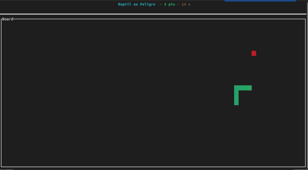Click the right border of the Board frame
This screenshot has width=308, height=170.
[305, 93]
